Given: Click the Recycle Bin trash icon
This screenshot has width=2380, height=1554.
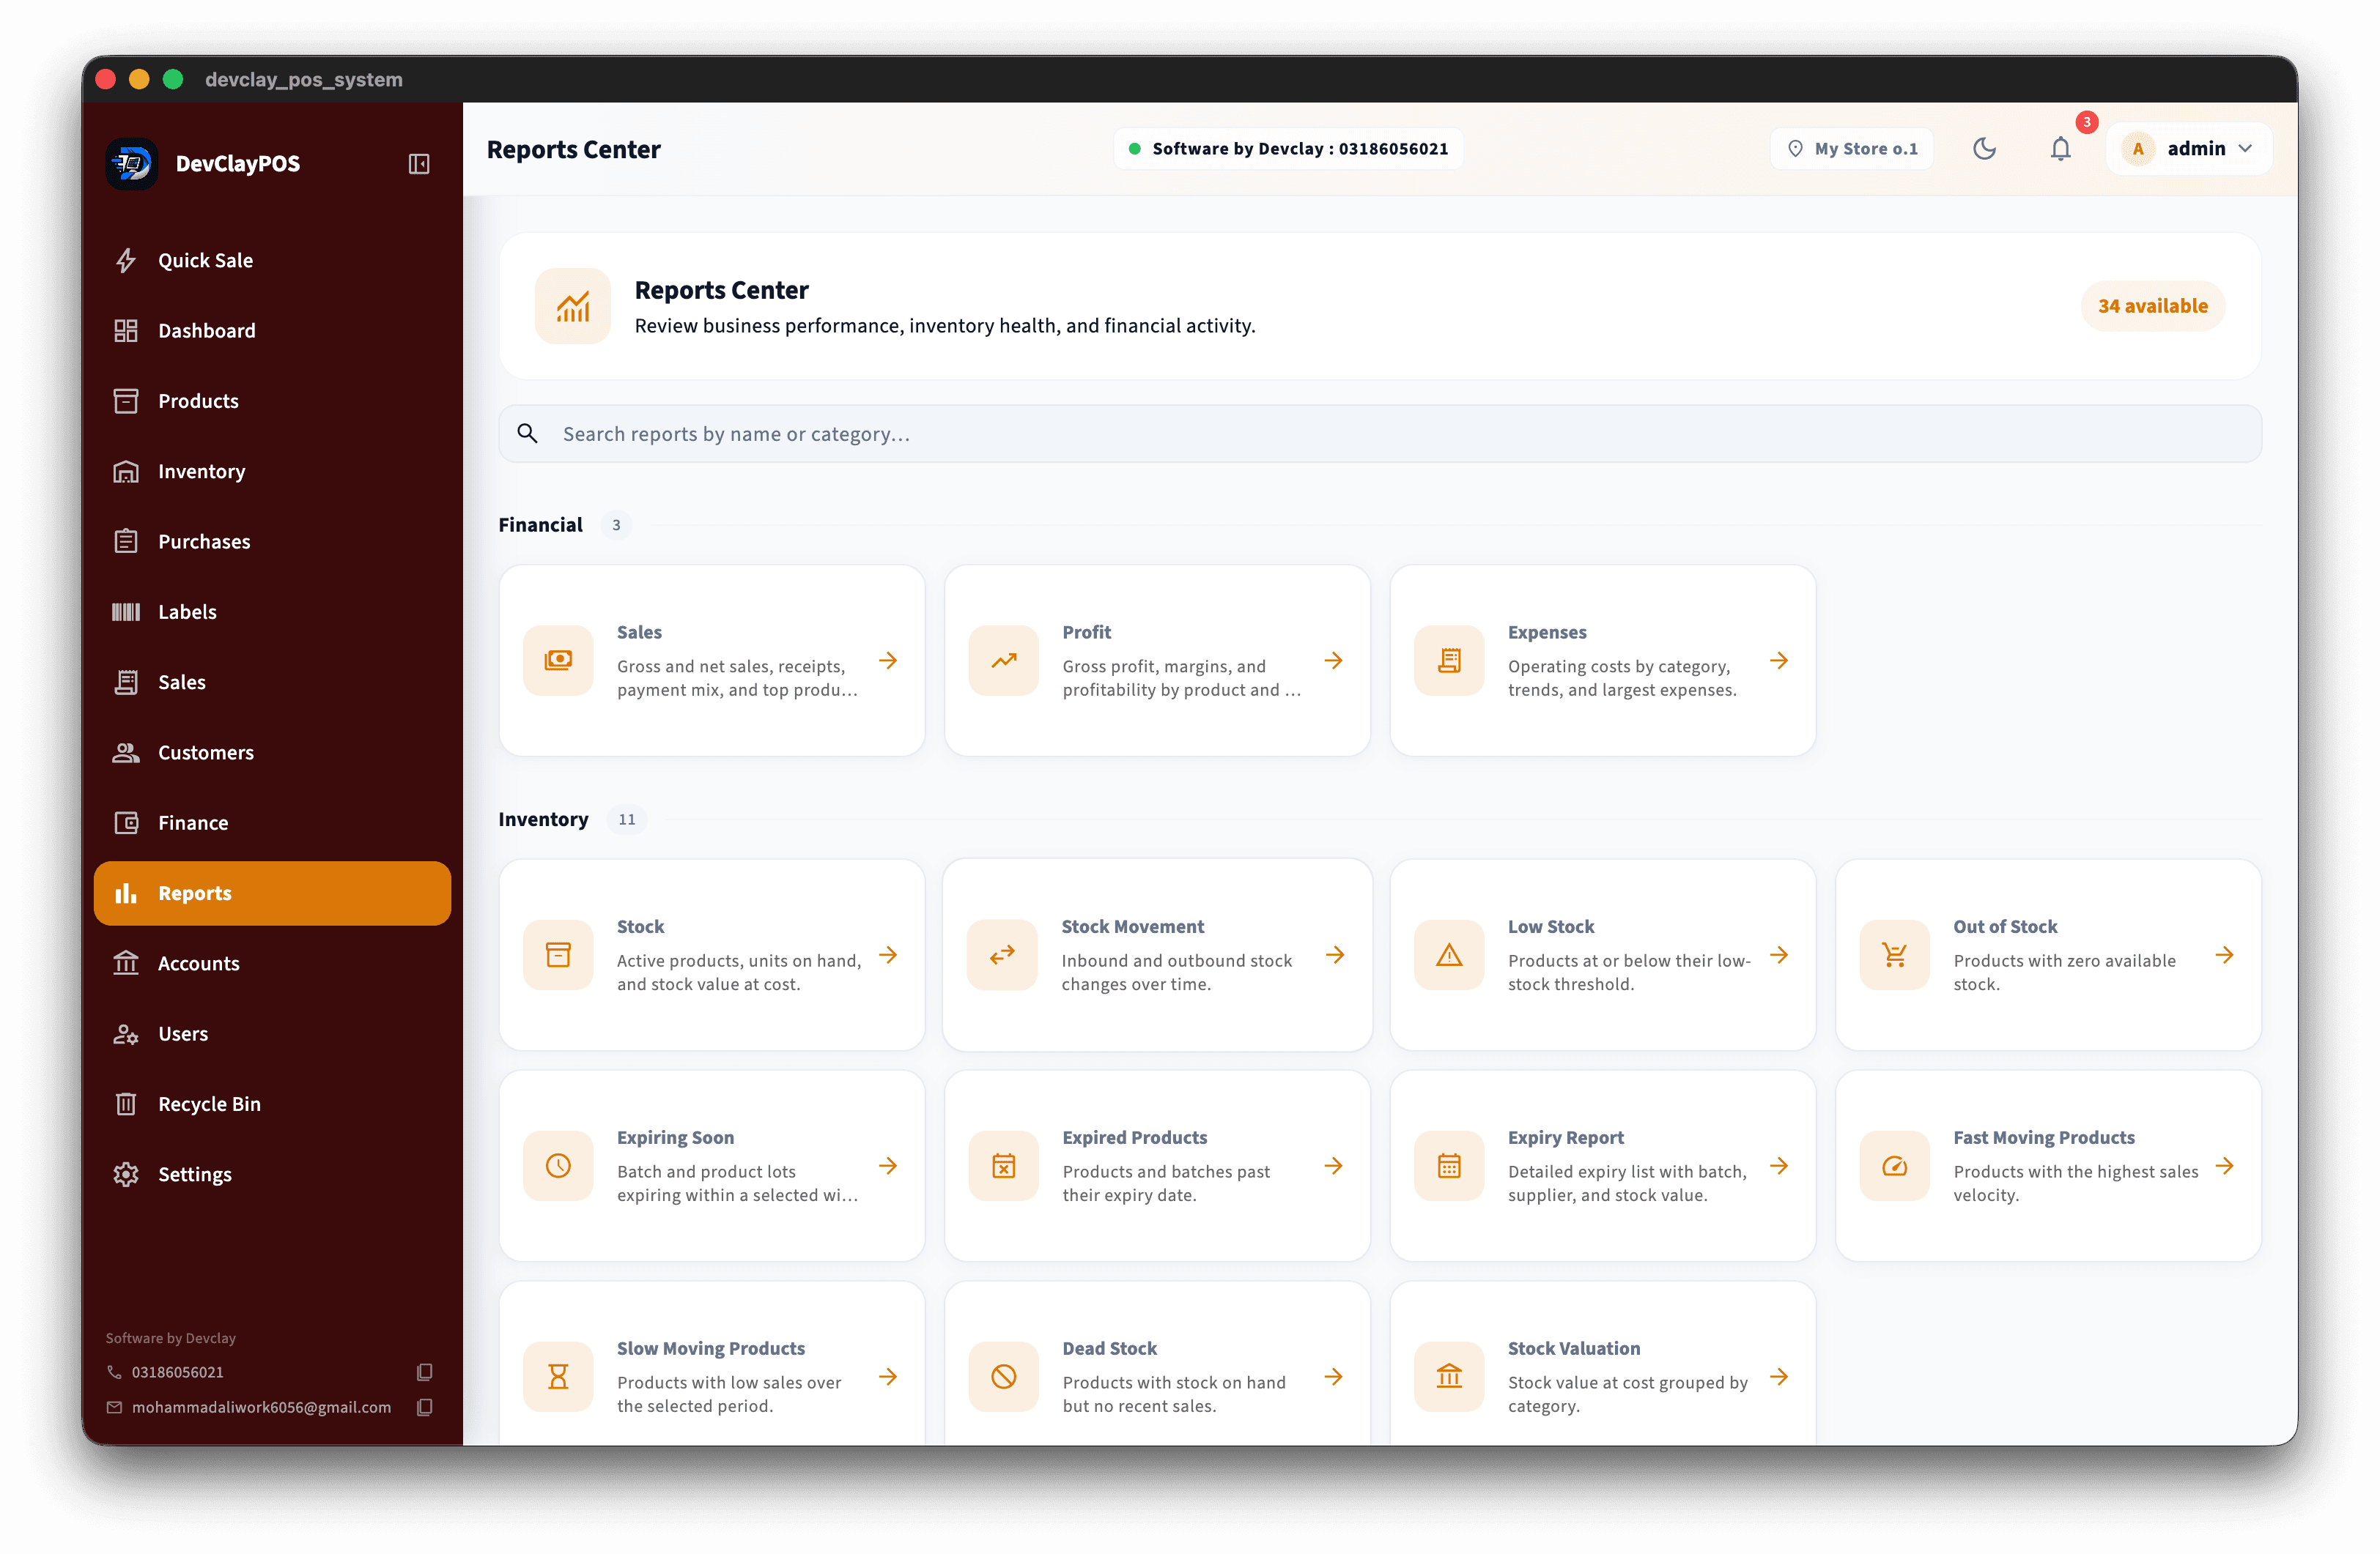Looking at the screenshot, I should pyautogui.click(x=126, y=1104).
